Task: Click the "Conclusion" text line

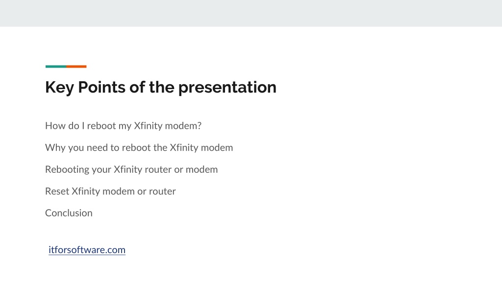Action: tap(69, 213)
